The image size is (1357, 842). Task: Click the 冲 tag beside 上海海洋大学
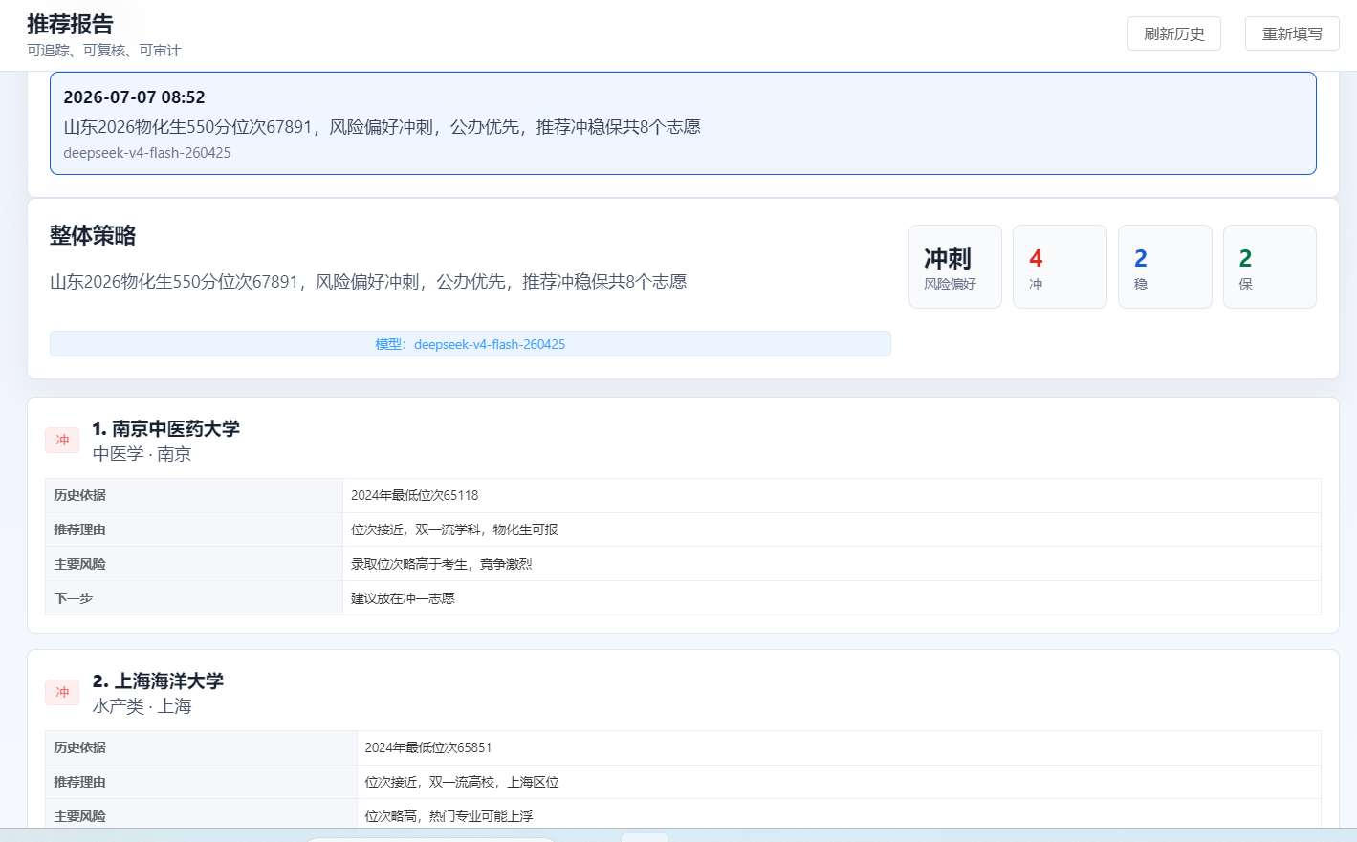pos(62,692)
